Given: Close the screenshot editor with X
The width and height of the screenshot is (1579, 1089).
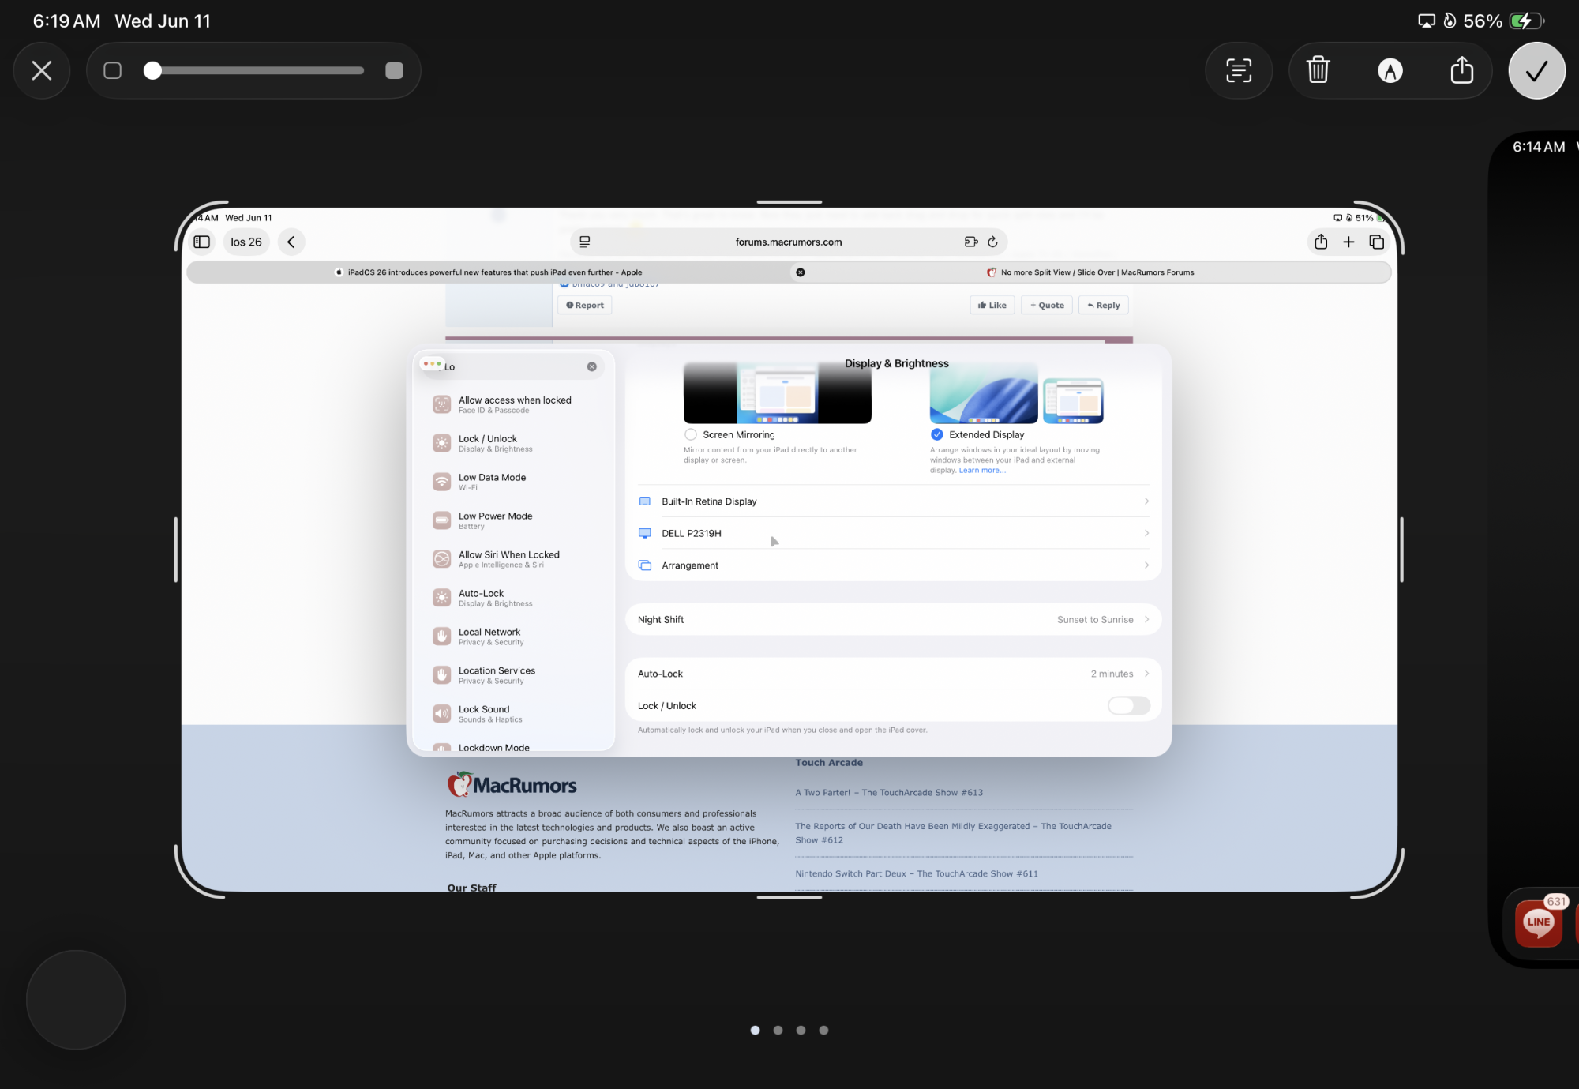Looking at the screenshot, I should point(42,70).
